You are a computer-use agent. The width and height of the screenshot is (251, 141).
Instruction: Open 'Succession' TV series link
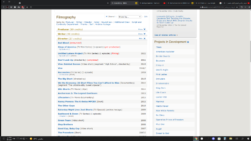(x=64, y=73)
